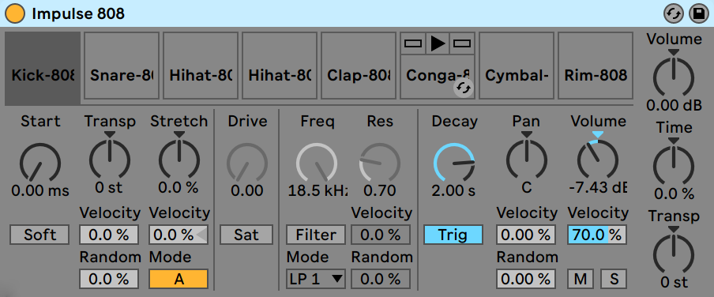Viewport: 714px width, 297px height.
Task: Select the Kick-808 sample slot
Action: (43, 69)
